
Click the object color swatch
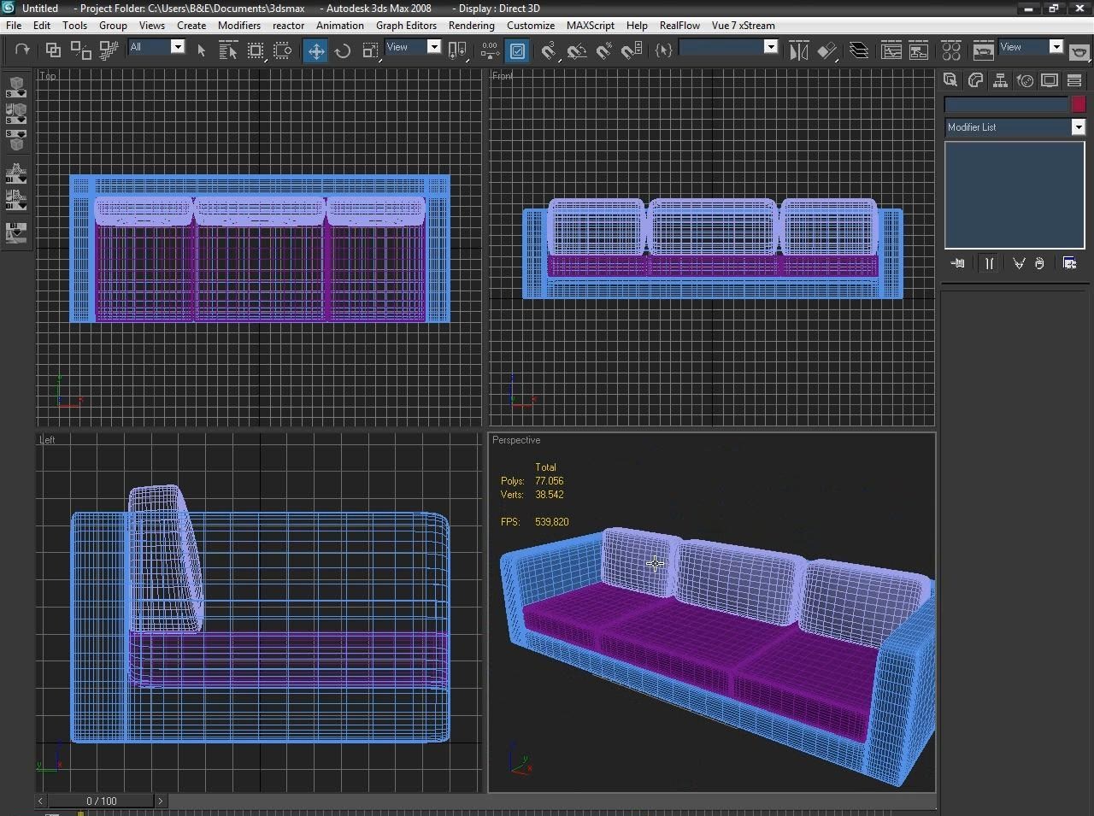point(1078,104)
